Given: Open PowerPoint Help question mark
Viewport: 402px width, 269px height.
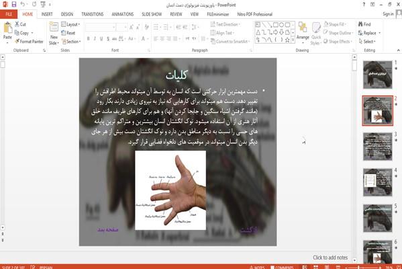Looking at the screenshot, I should pyautogui.click(x=364, y=4).
